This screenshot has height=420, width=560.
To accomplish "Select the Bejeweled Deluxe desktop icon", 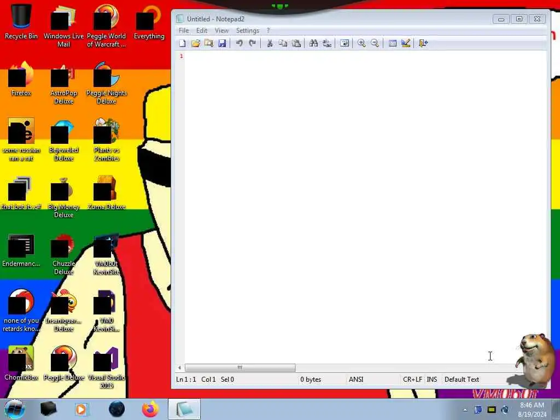I will coord(63,140).
